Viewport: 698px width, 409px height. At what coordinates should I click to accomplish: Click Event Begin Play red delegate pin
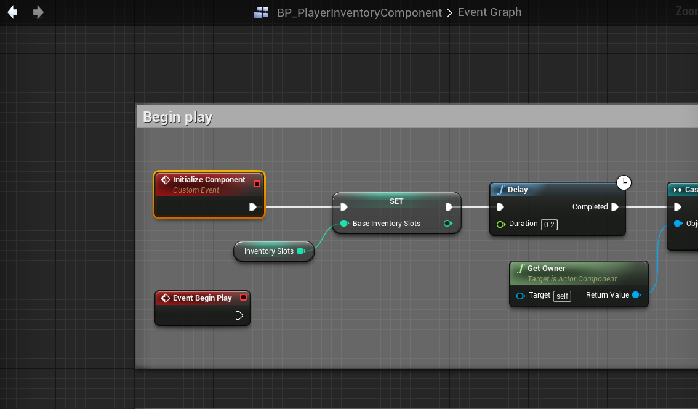pyautogui.click(x=243, y=298)
